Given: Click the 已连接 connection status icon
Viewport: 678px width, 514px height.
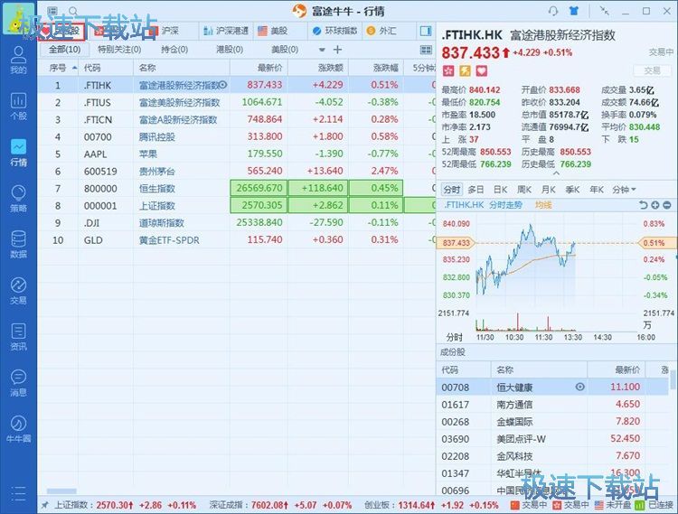Looking at the screenshot, I should [x=639, y=505].
